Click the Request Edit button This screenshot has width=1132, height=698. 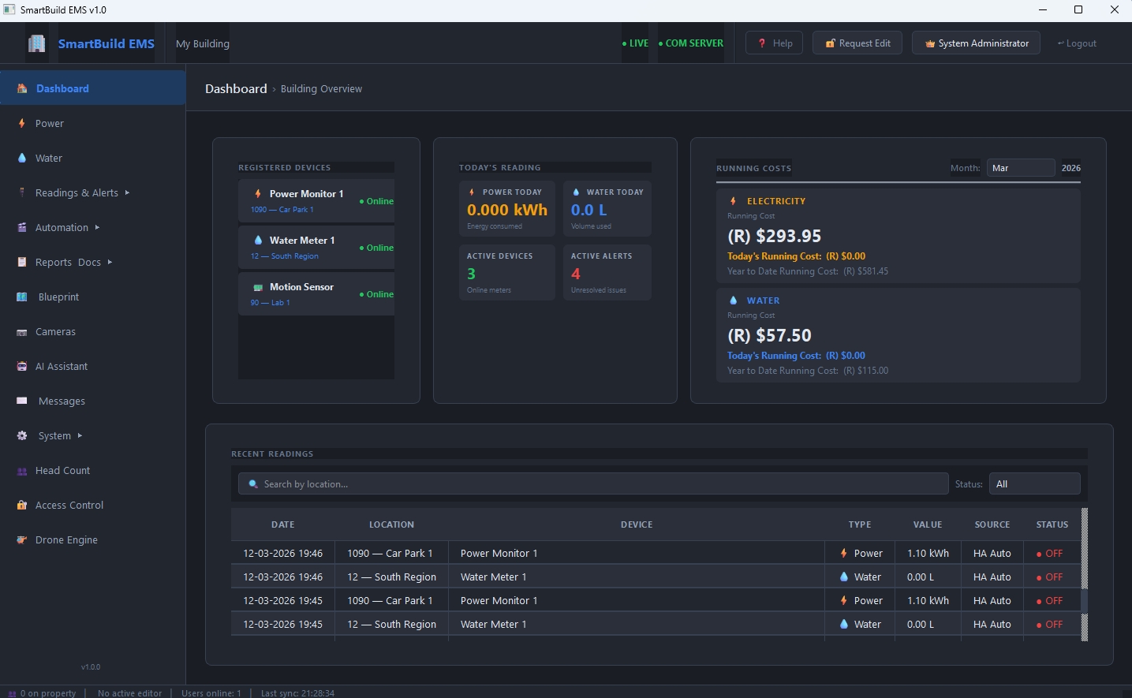point(857,43)
